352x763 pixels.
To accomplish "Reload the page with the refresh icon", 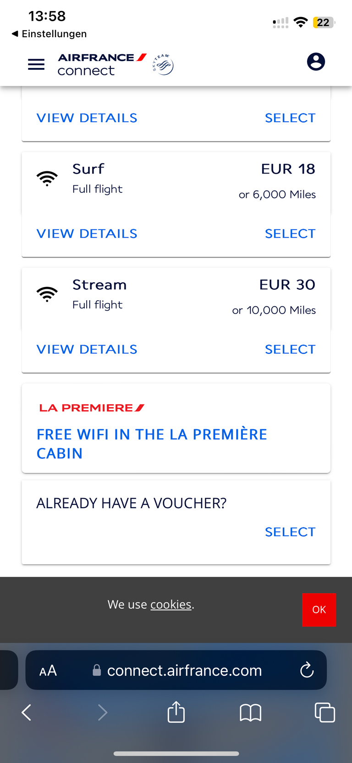I will (x=307, y=670).
